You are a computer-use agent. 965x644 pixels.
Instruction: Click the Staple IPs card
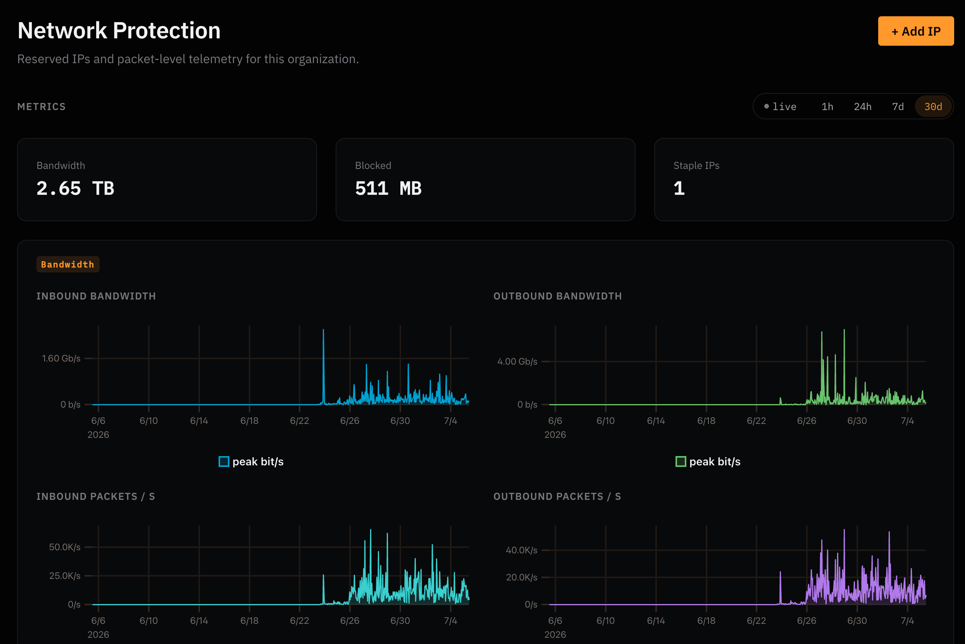pos(803,179)
